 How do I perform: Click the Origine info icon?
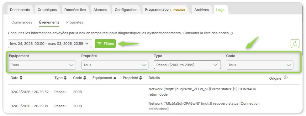point(286,78)
